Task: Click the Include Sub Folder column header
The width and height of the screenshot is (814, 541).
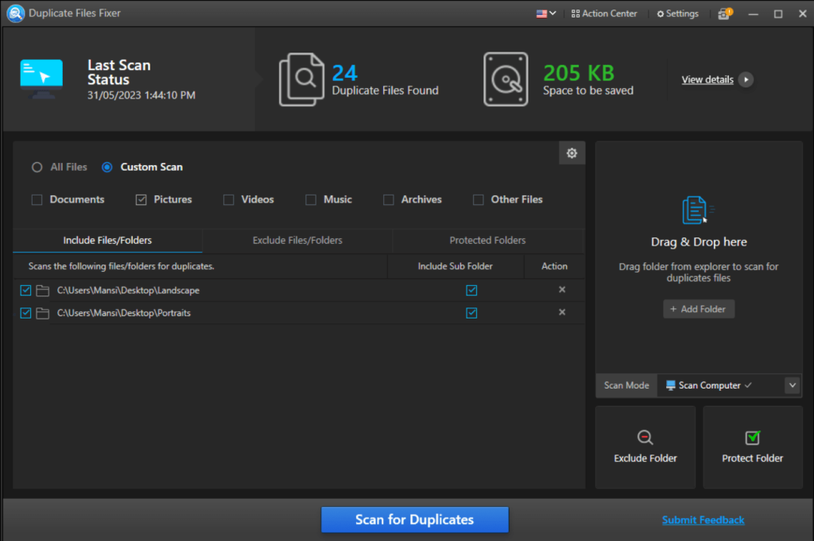Action: [455, 266]
